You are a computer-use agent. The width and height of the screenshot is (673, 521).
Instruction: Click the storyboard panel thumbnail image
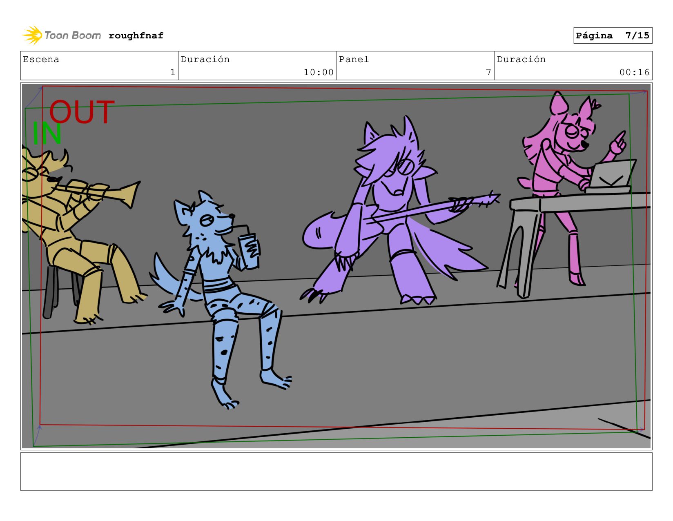(x=336, y=266)
